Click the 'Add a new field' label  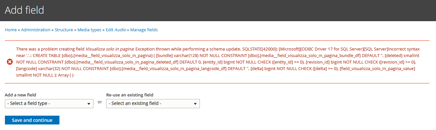[x=20, y=95]
